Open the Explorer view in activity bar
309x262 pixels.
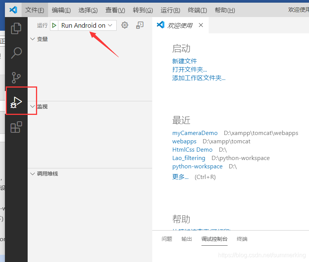coord(16,28)
